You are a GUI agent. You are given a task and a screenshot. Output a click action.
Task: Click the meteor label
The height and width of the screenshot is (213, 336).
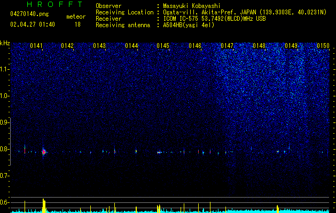point(76,17)
